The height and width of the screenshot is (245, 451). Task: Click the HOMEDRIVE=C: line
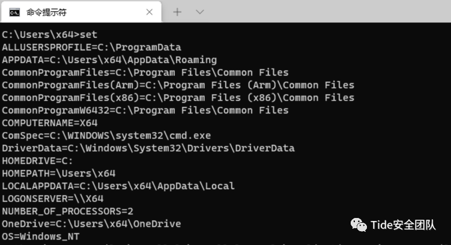tap(37, 161)
